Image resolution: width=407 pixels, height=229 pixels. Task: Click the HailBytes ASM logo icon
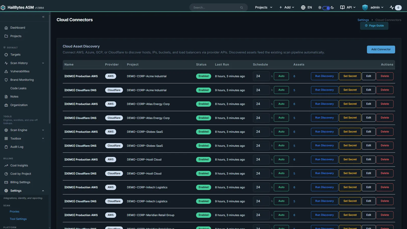(x=3, y=8)
